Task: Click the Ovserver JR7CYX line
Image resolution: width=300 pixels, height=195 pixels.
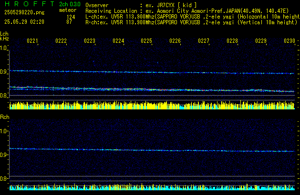Action: point(141,5)
